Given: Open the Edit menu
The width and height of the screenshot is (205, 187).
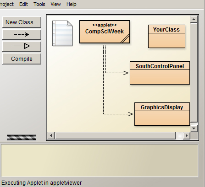Looking at the screenshot, I should click(23, 4).
